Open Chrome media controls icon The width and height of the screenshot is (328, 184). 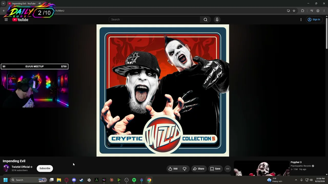coord(312,11)
